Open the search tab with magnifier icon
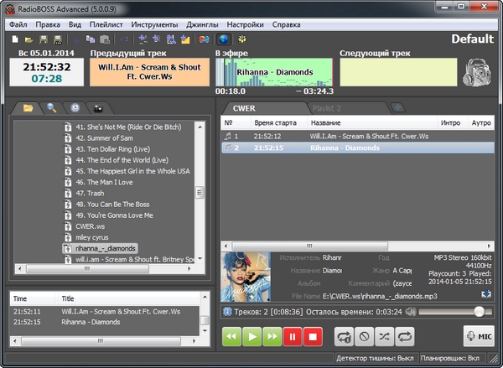This screenshot has width=503, height=368. pos(52,108)
